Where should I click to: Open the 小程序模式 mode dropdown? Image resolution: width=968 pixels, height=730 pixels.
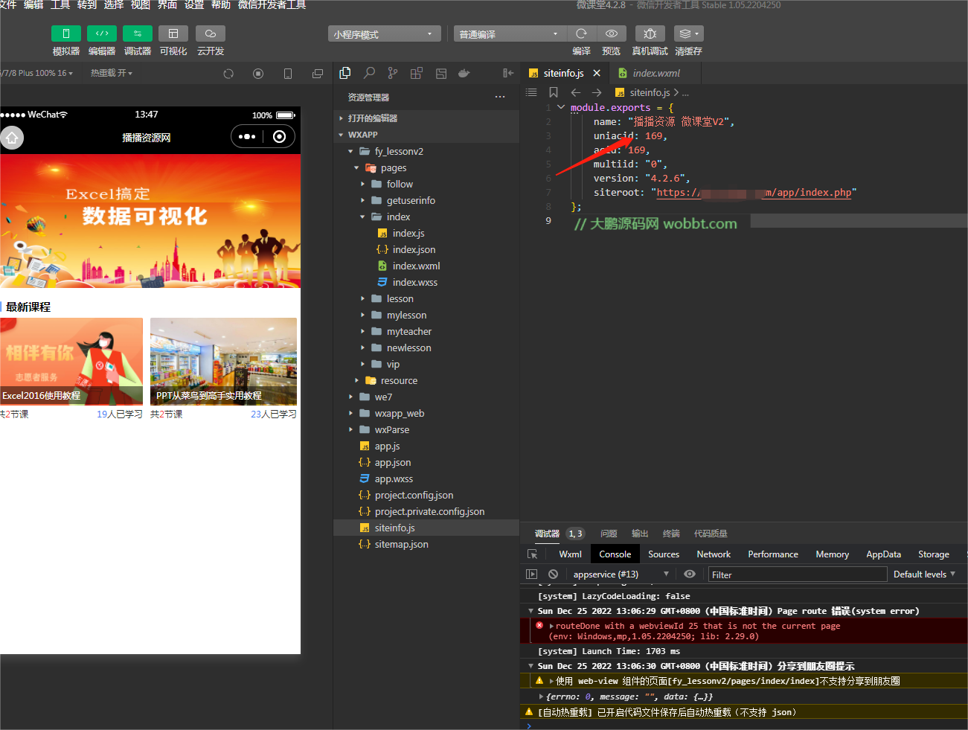[384, 33]
